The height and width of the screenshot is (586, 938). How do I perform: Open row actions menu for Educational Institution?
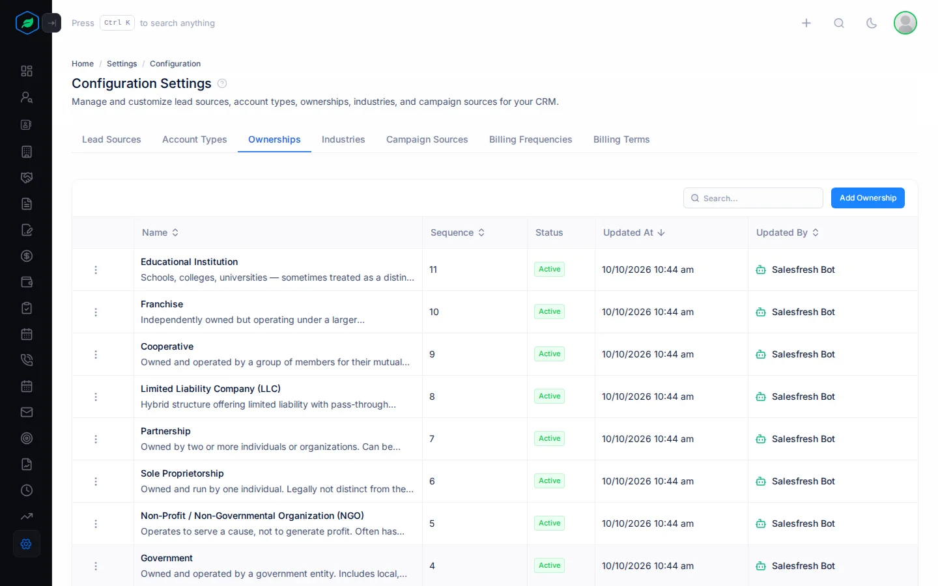pyautogui.click(x=96, y=270)
